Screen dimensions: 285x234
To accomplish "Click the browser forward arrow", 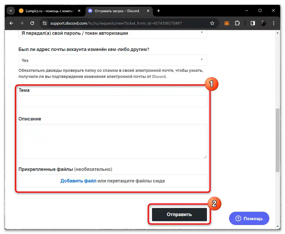I will [22, 23].
